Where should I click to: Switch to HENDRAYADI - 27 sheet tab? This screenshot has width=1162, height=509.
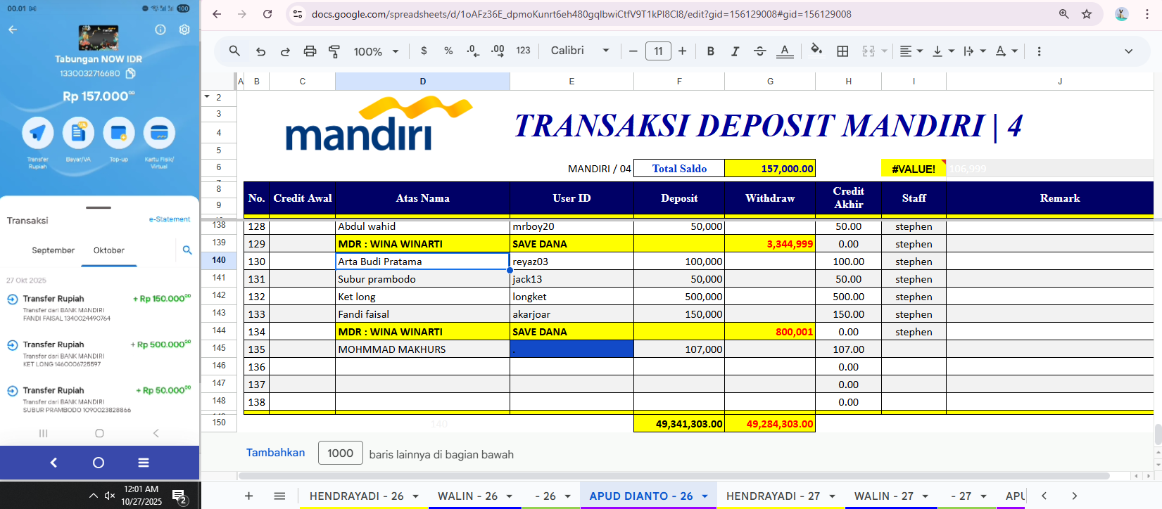(x=773, y=496)
